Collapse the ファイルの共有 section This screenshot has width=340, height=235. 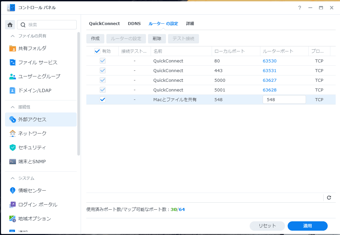click(13, 36)
